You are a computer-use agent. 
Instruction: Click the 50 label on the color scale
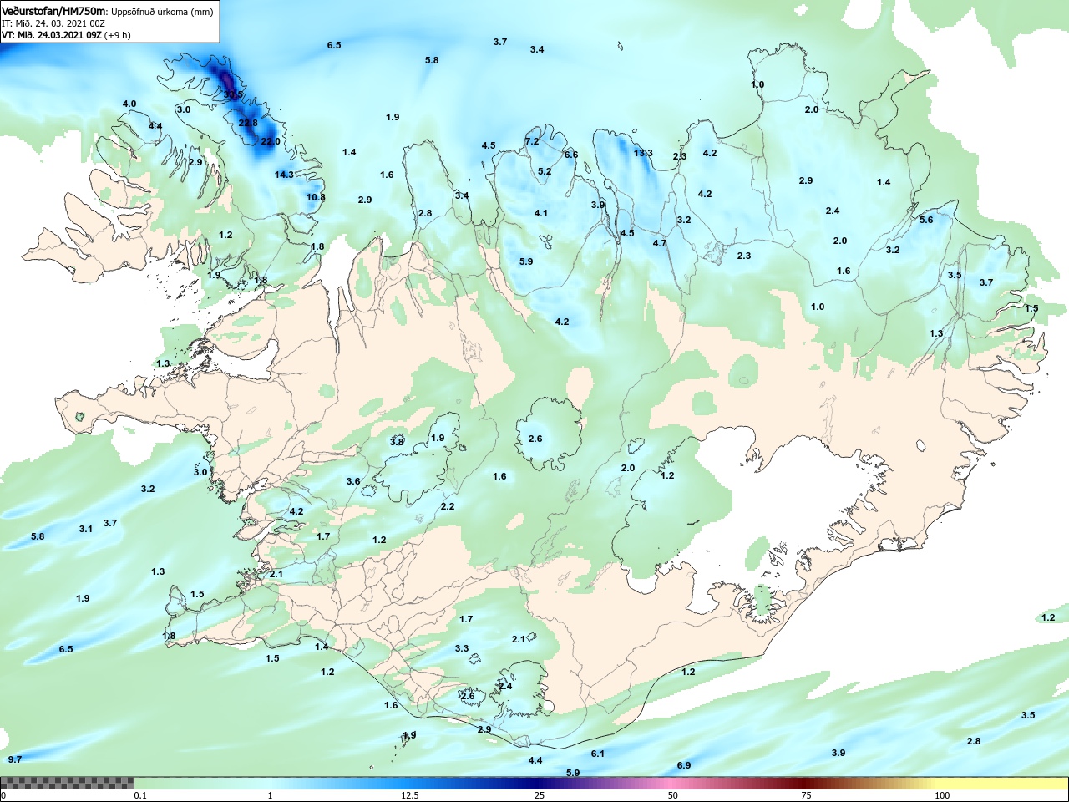[673, 795]
